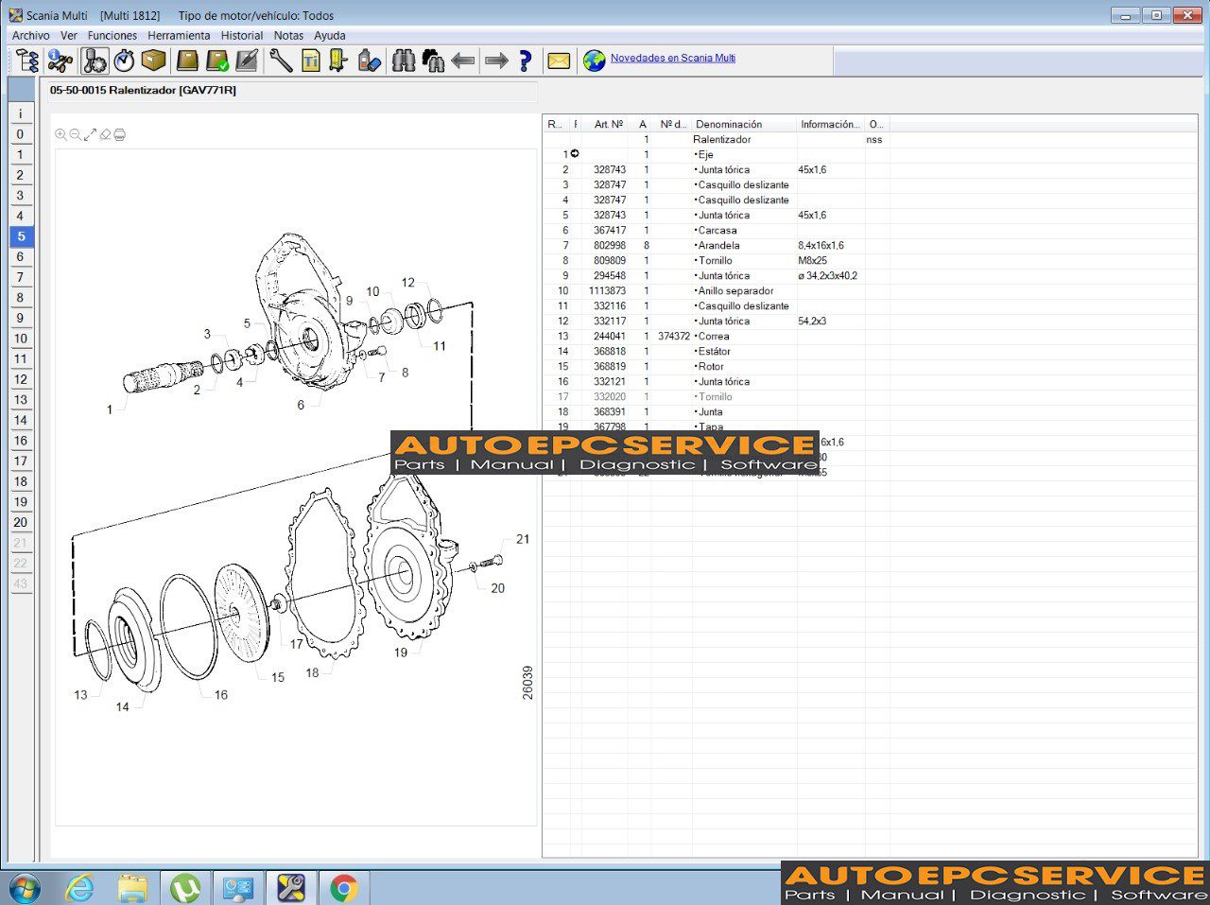The height and width of the screenshot is (905, 1210).
Task: Open the Funciones menu
Action: [x=112, y=35]
